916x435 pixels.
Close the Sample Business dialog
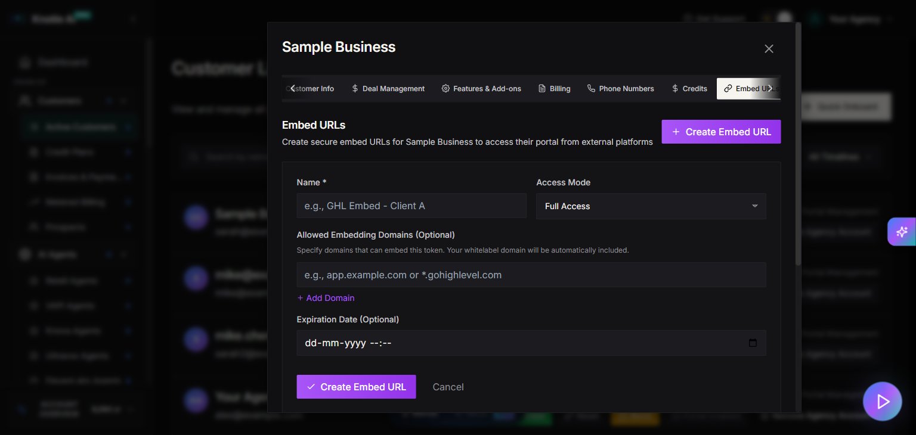point(769,49)
